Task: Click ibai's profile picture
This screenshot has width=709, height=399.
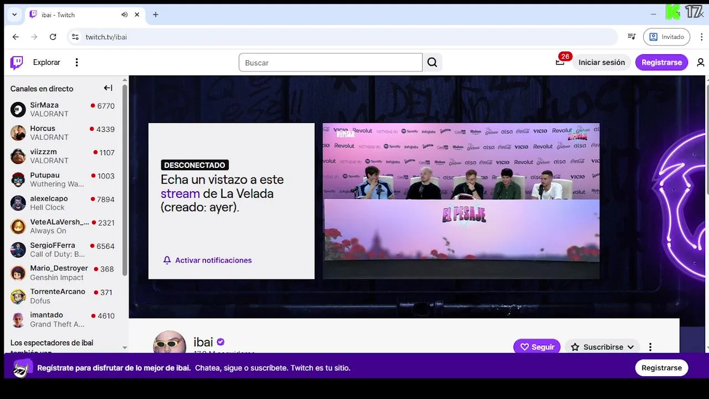Action: [x=169, y=342]
